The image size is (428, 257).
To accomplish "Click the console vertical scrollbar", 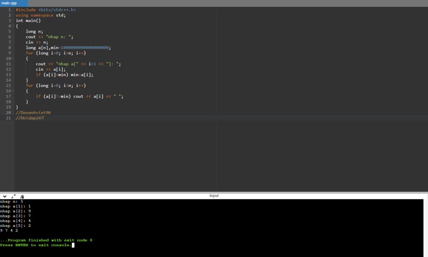I will 425,228.
